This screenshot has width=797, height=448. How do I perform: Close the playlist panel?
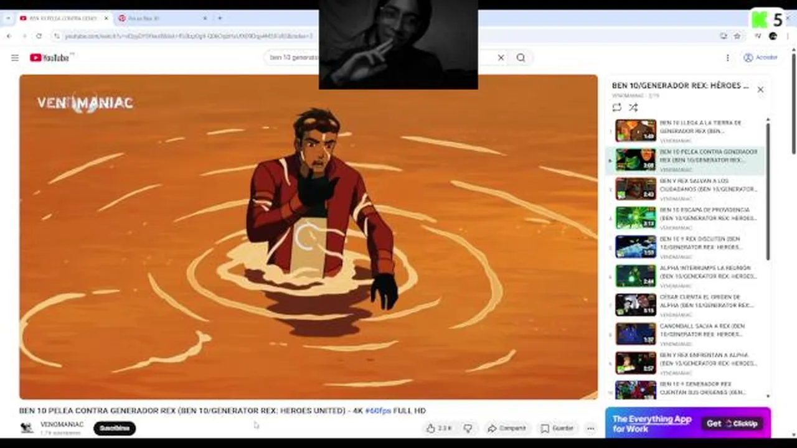[x=760, y=90]
